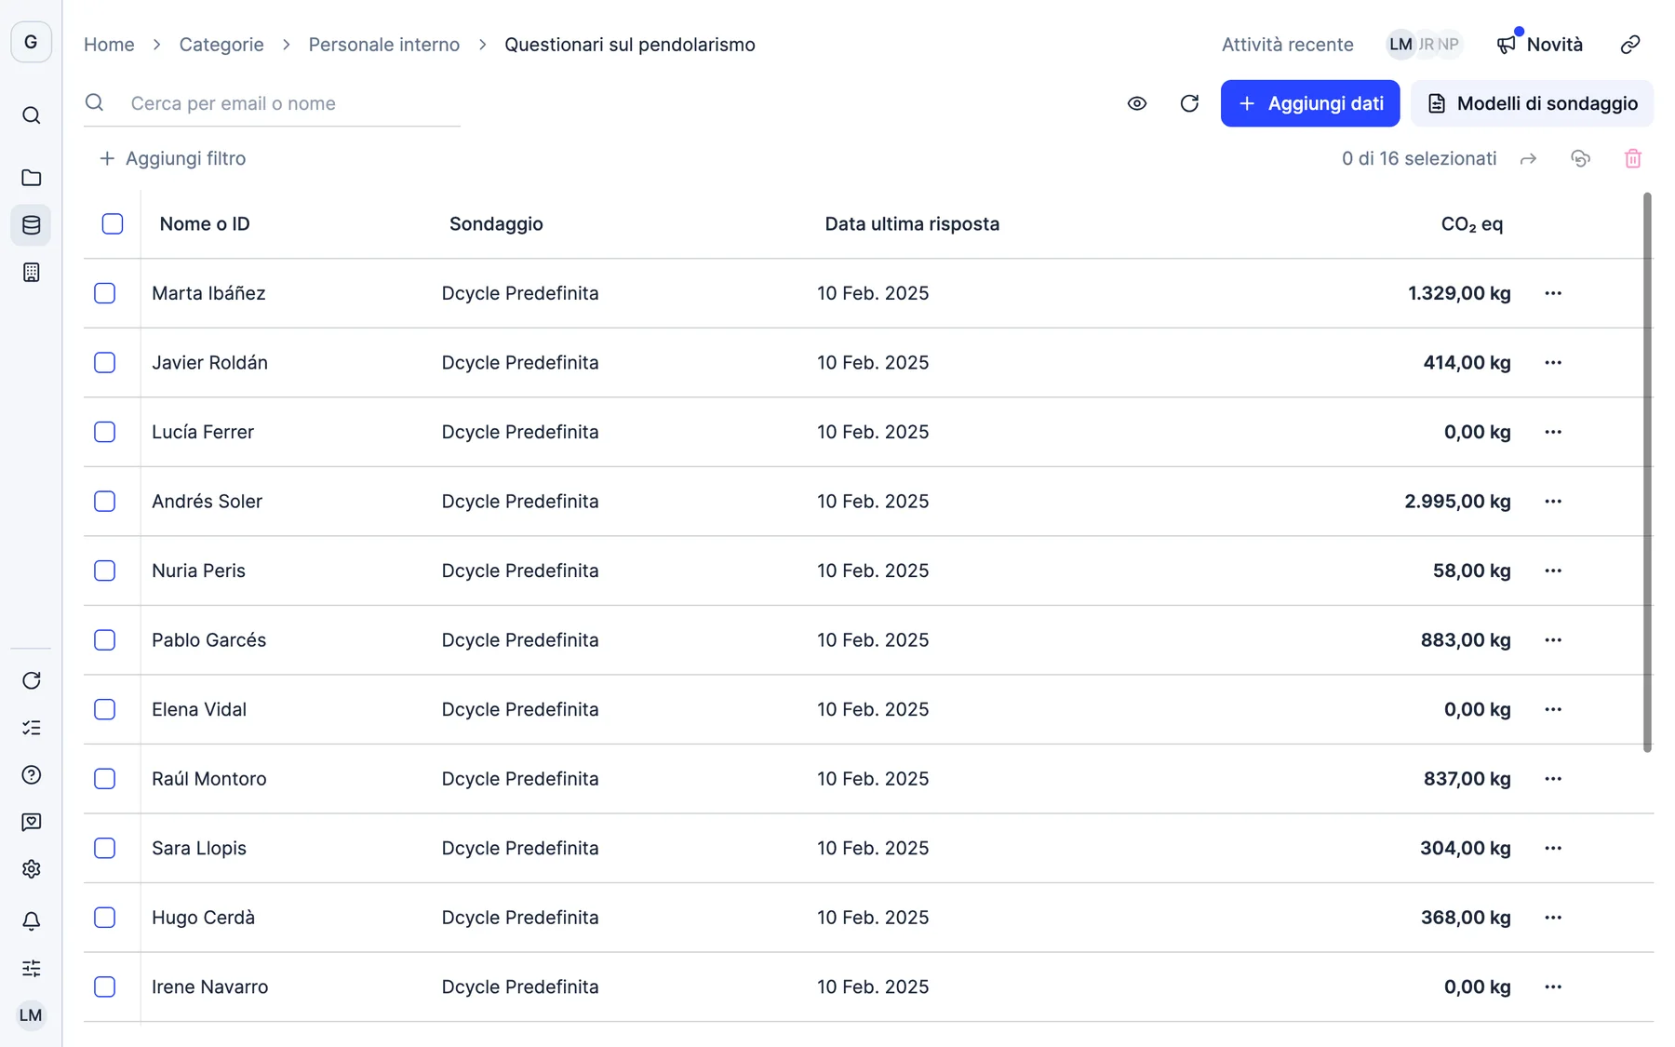Click the Nome o ID column header
The height and width of the screenshot is (1047, 1675).
pyautogui.click(x=205, y=224)
